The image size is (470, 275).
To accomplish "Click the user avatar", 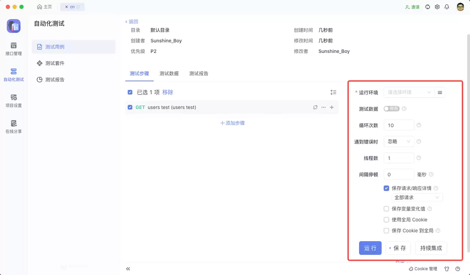I will 460,7.
